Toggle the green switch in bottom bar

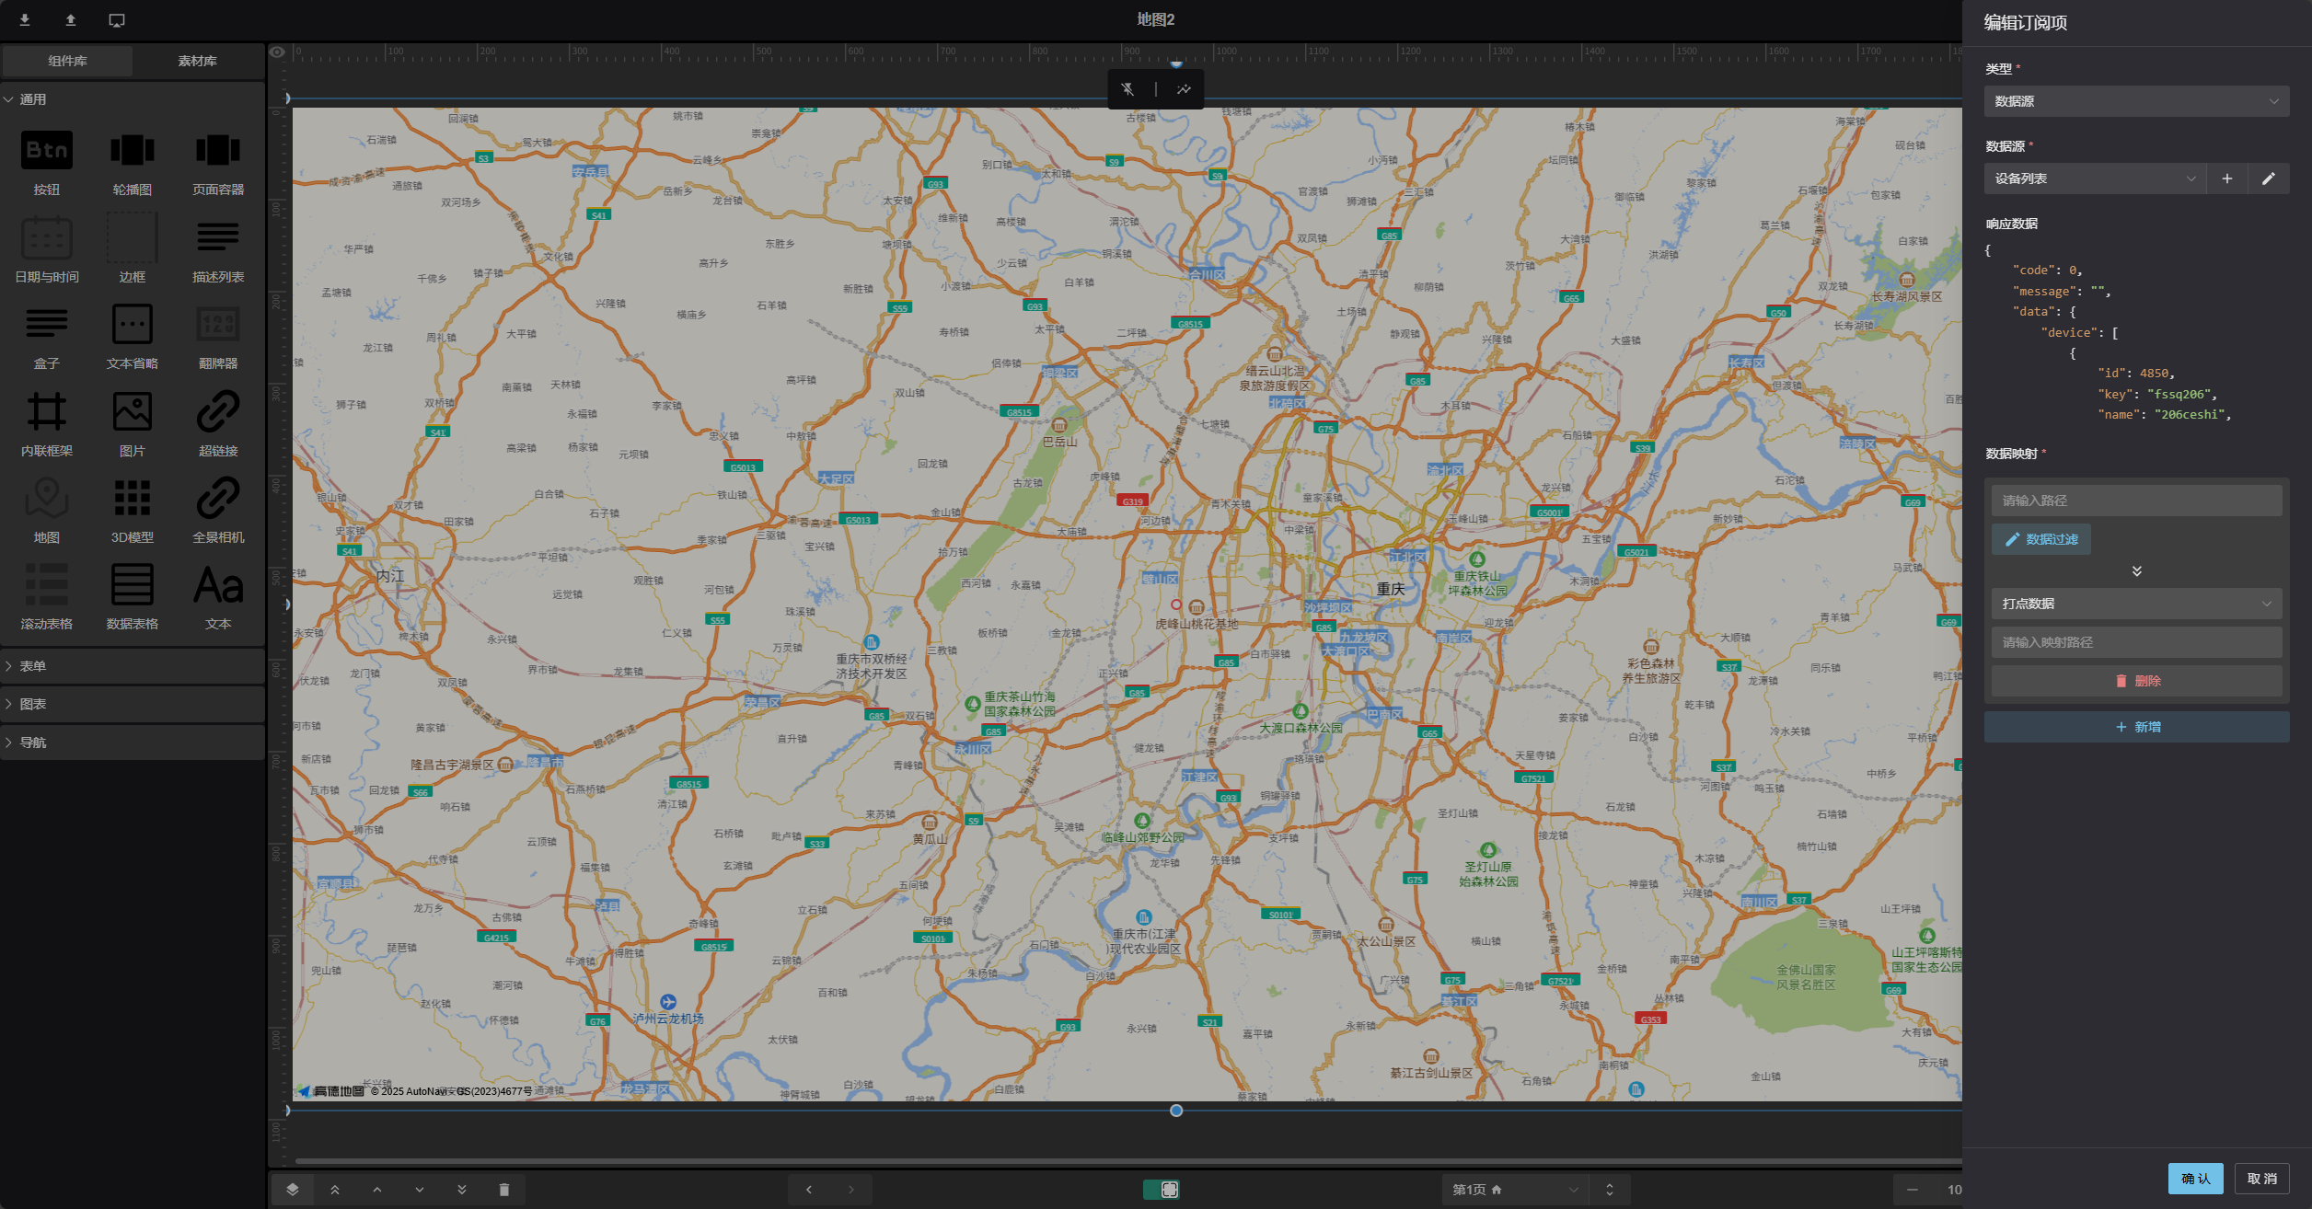pos(1162,1189)
